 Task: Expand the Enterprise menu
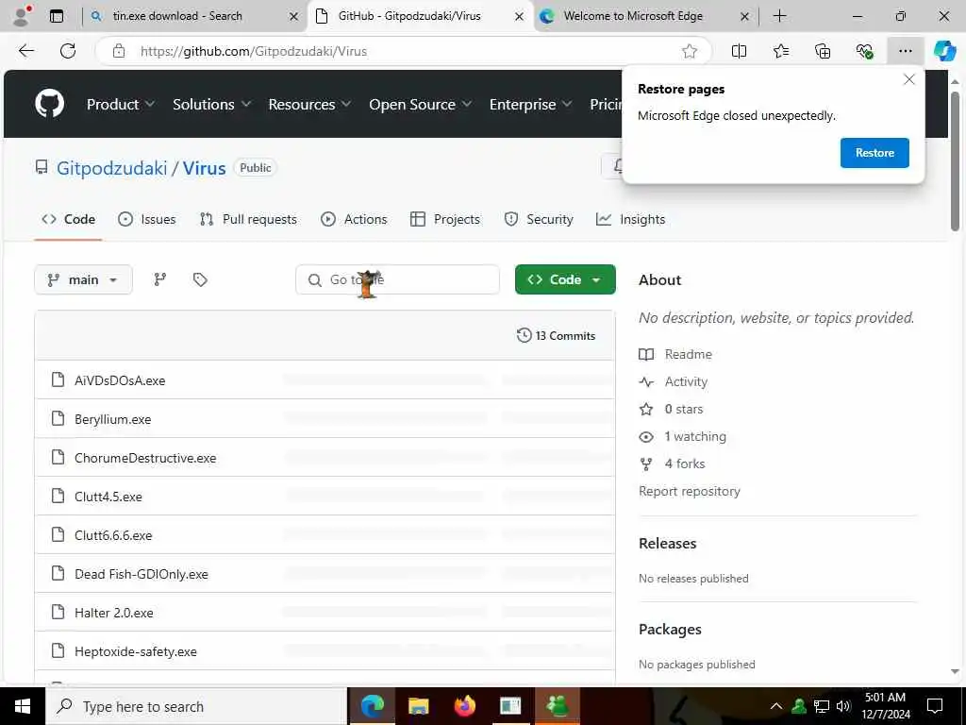click(x=530, y=104)
